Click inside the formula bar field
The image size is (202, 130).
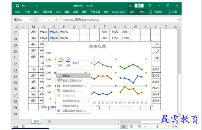(x=119, y=20)
